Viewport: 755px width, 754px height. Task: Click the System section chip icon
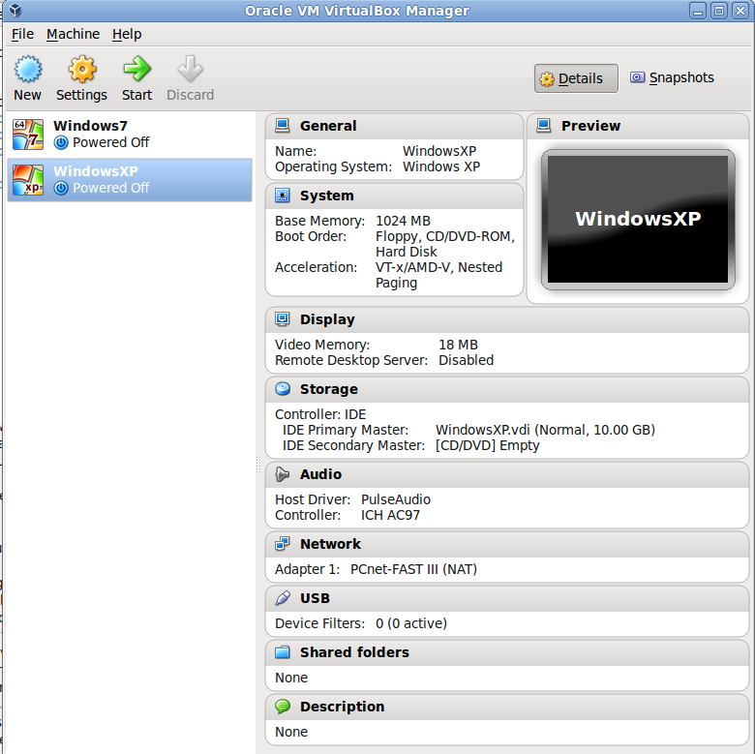[283, 196]
